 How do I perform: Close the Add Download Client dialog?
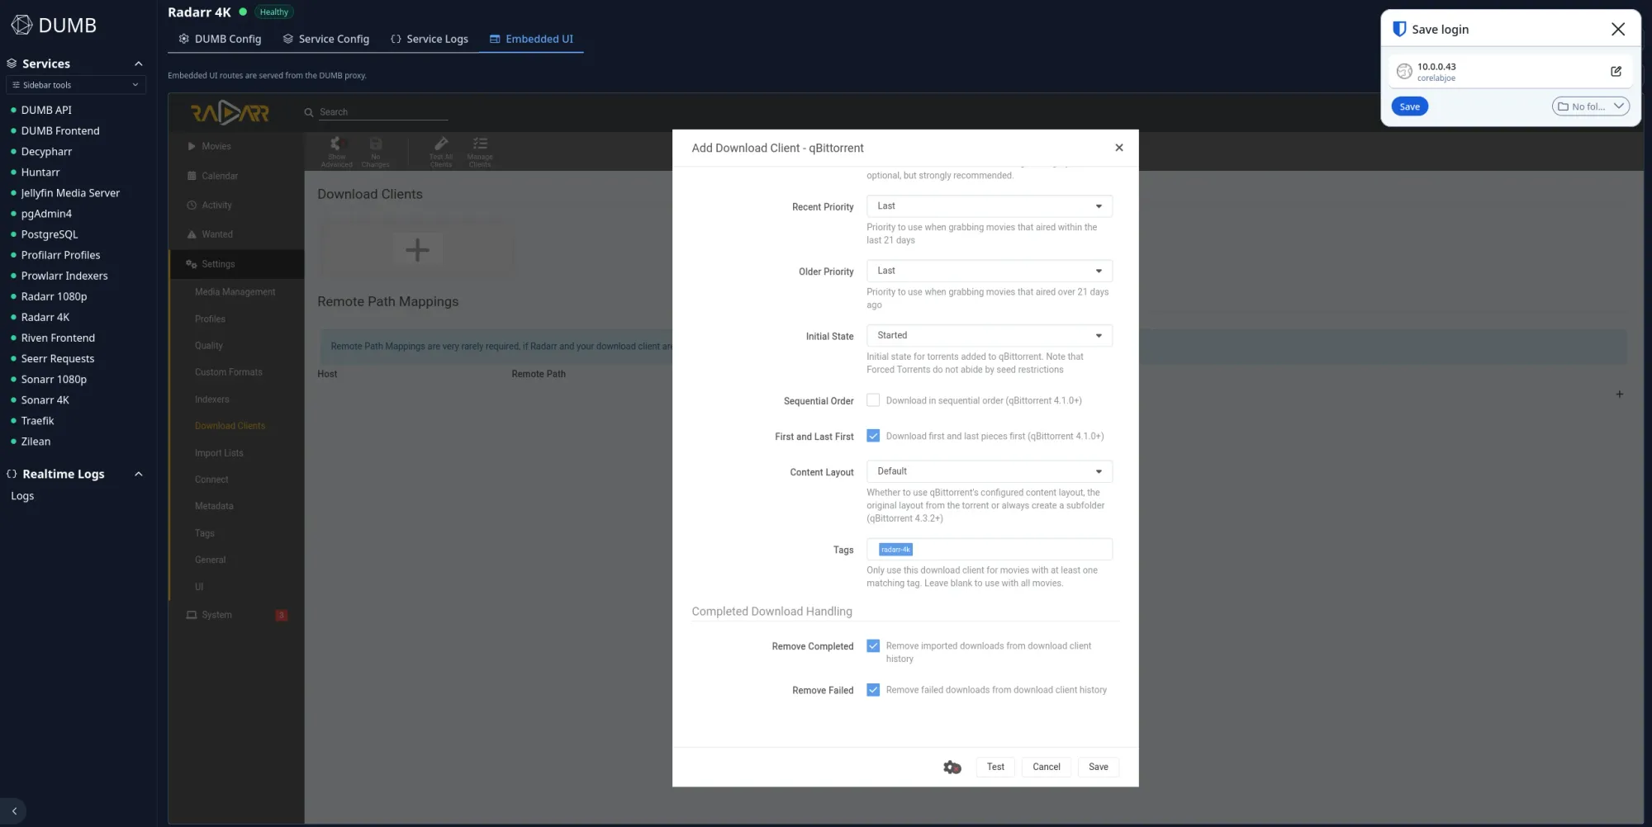1119,148
